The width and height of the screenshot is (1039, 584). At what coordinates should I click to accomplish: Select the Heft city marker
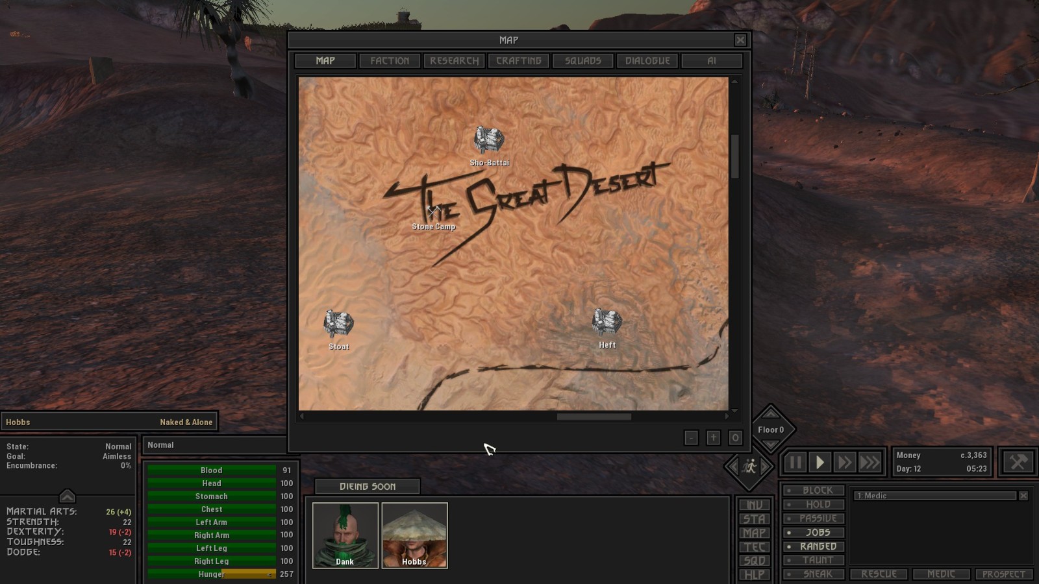(x=607, y=322)
